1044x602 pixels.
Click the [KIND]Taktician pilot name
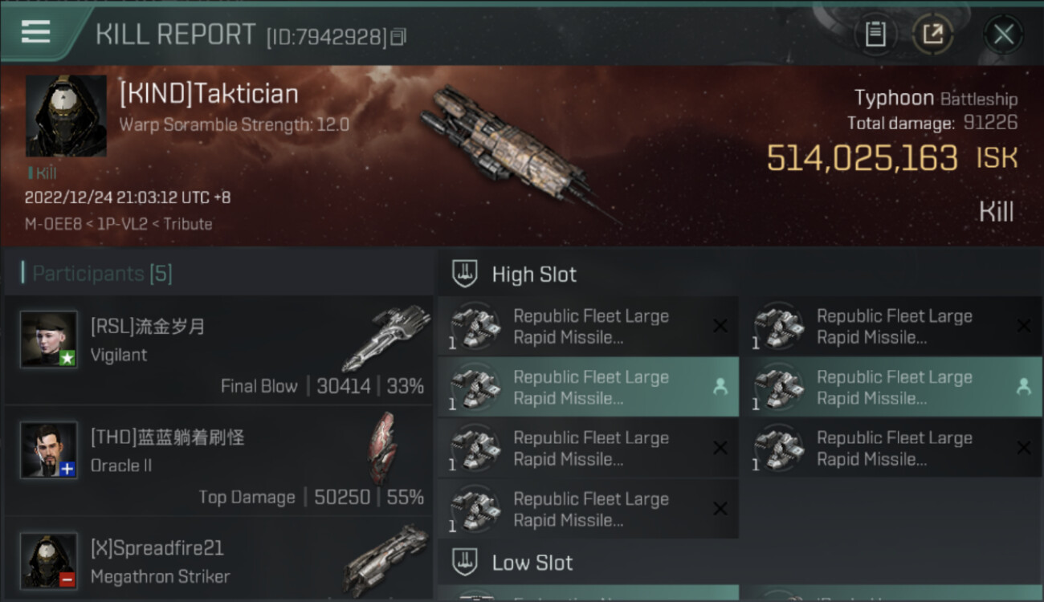[209, 94]
